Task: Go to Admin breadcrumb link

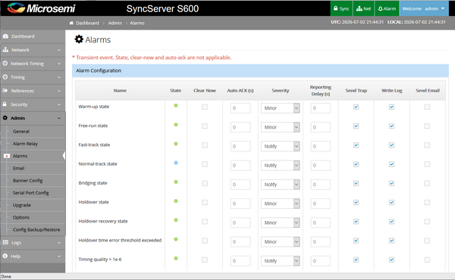Action: (x=115, y=23)
